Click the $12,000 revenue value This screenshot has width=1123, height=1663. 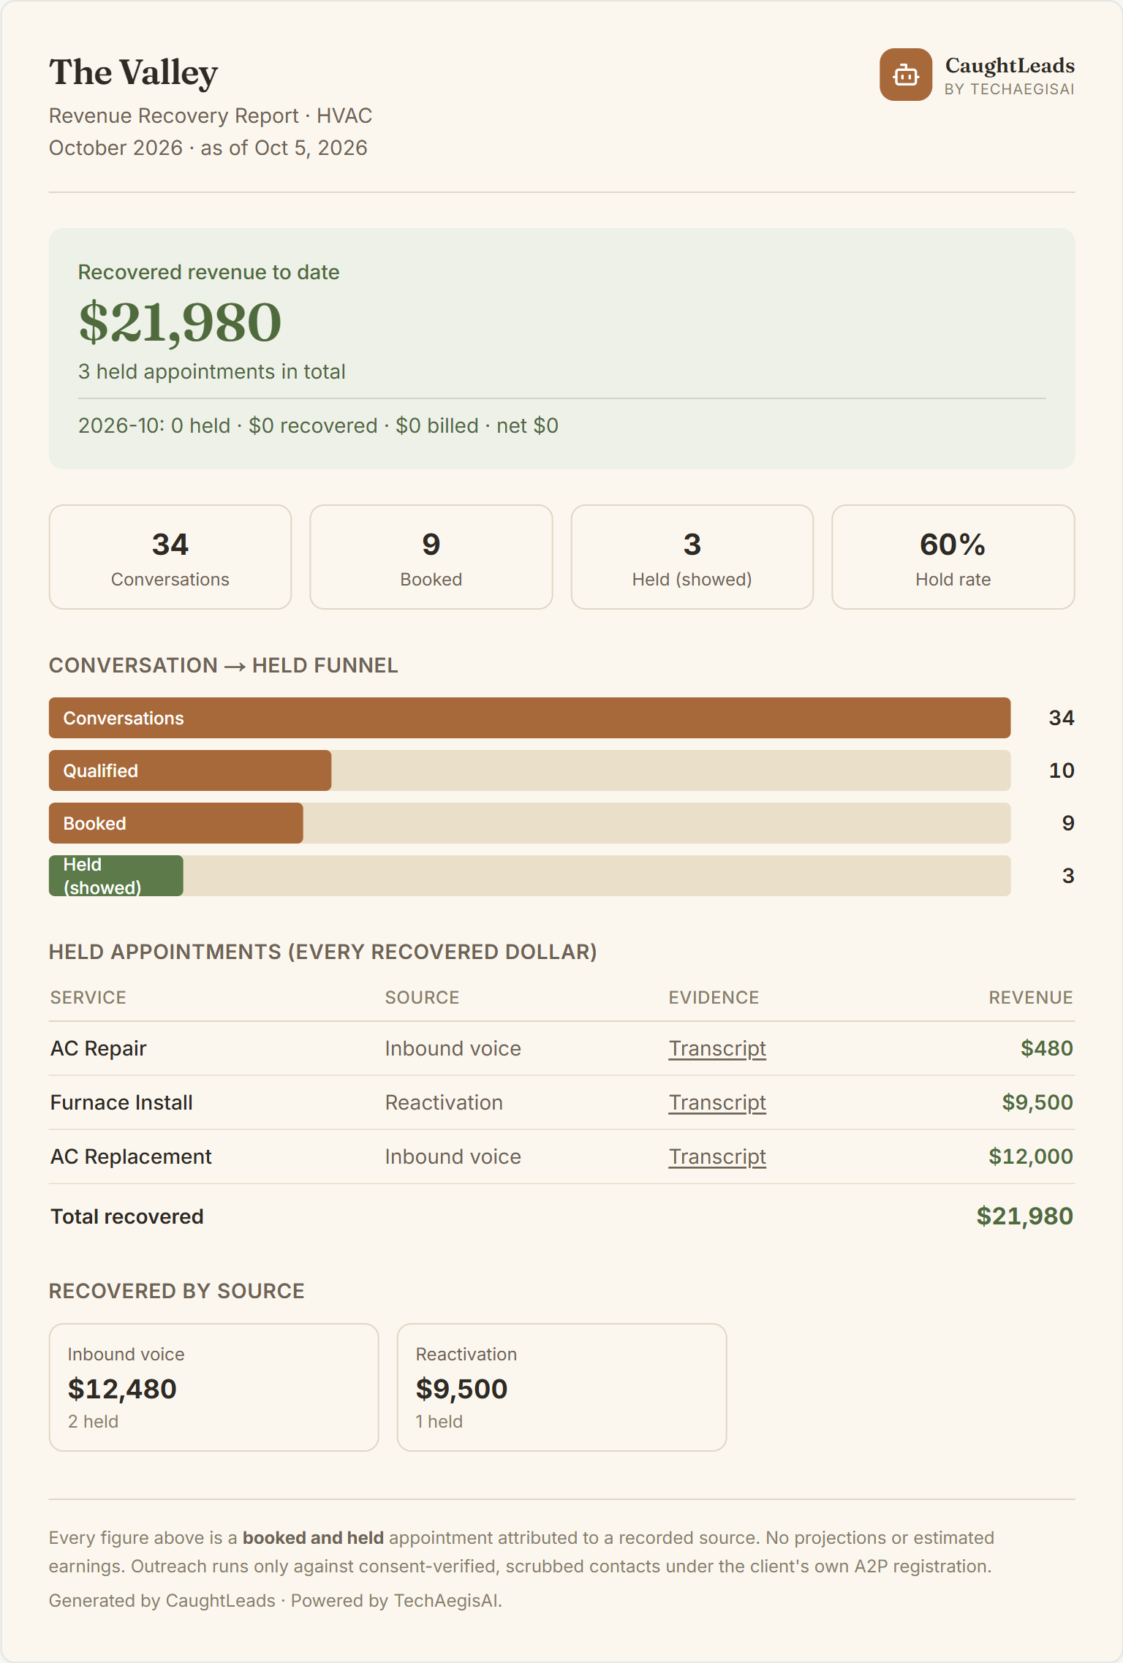pyautogui.click(x=1031, y=1156)
